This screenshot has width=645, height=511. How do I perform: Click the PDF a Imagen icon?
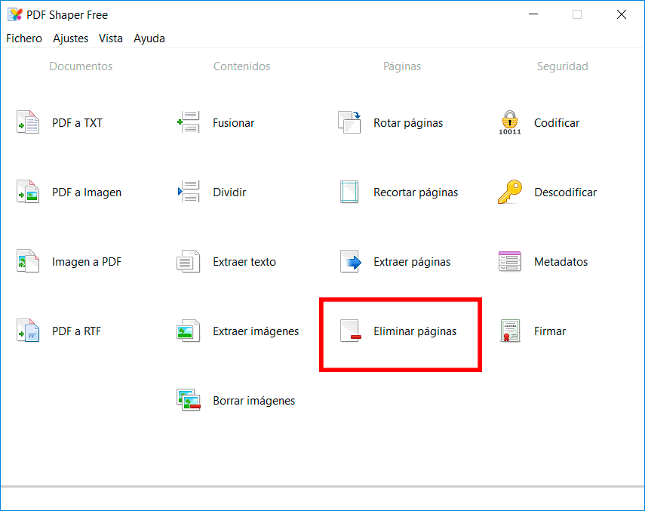[x=28, y=192]
